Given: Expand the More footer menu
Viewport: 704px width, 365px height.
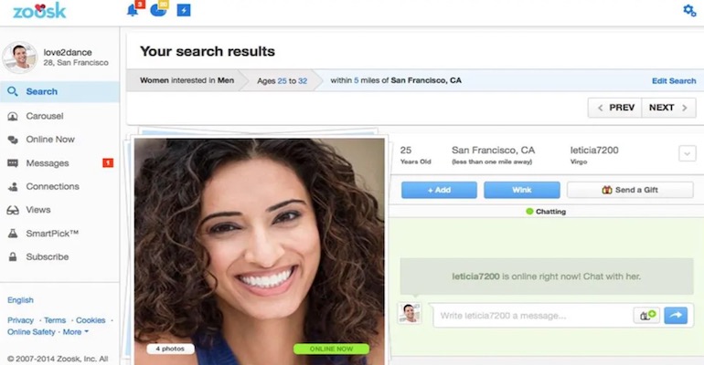Looking at the screenshot, I should point(76,332).
